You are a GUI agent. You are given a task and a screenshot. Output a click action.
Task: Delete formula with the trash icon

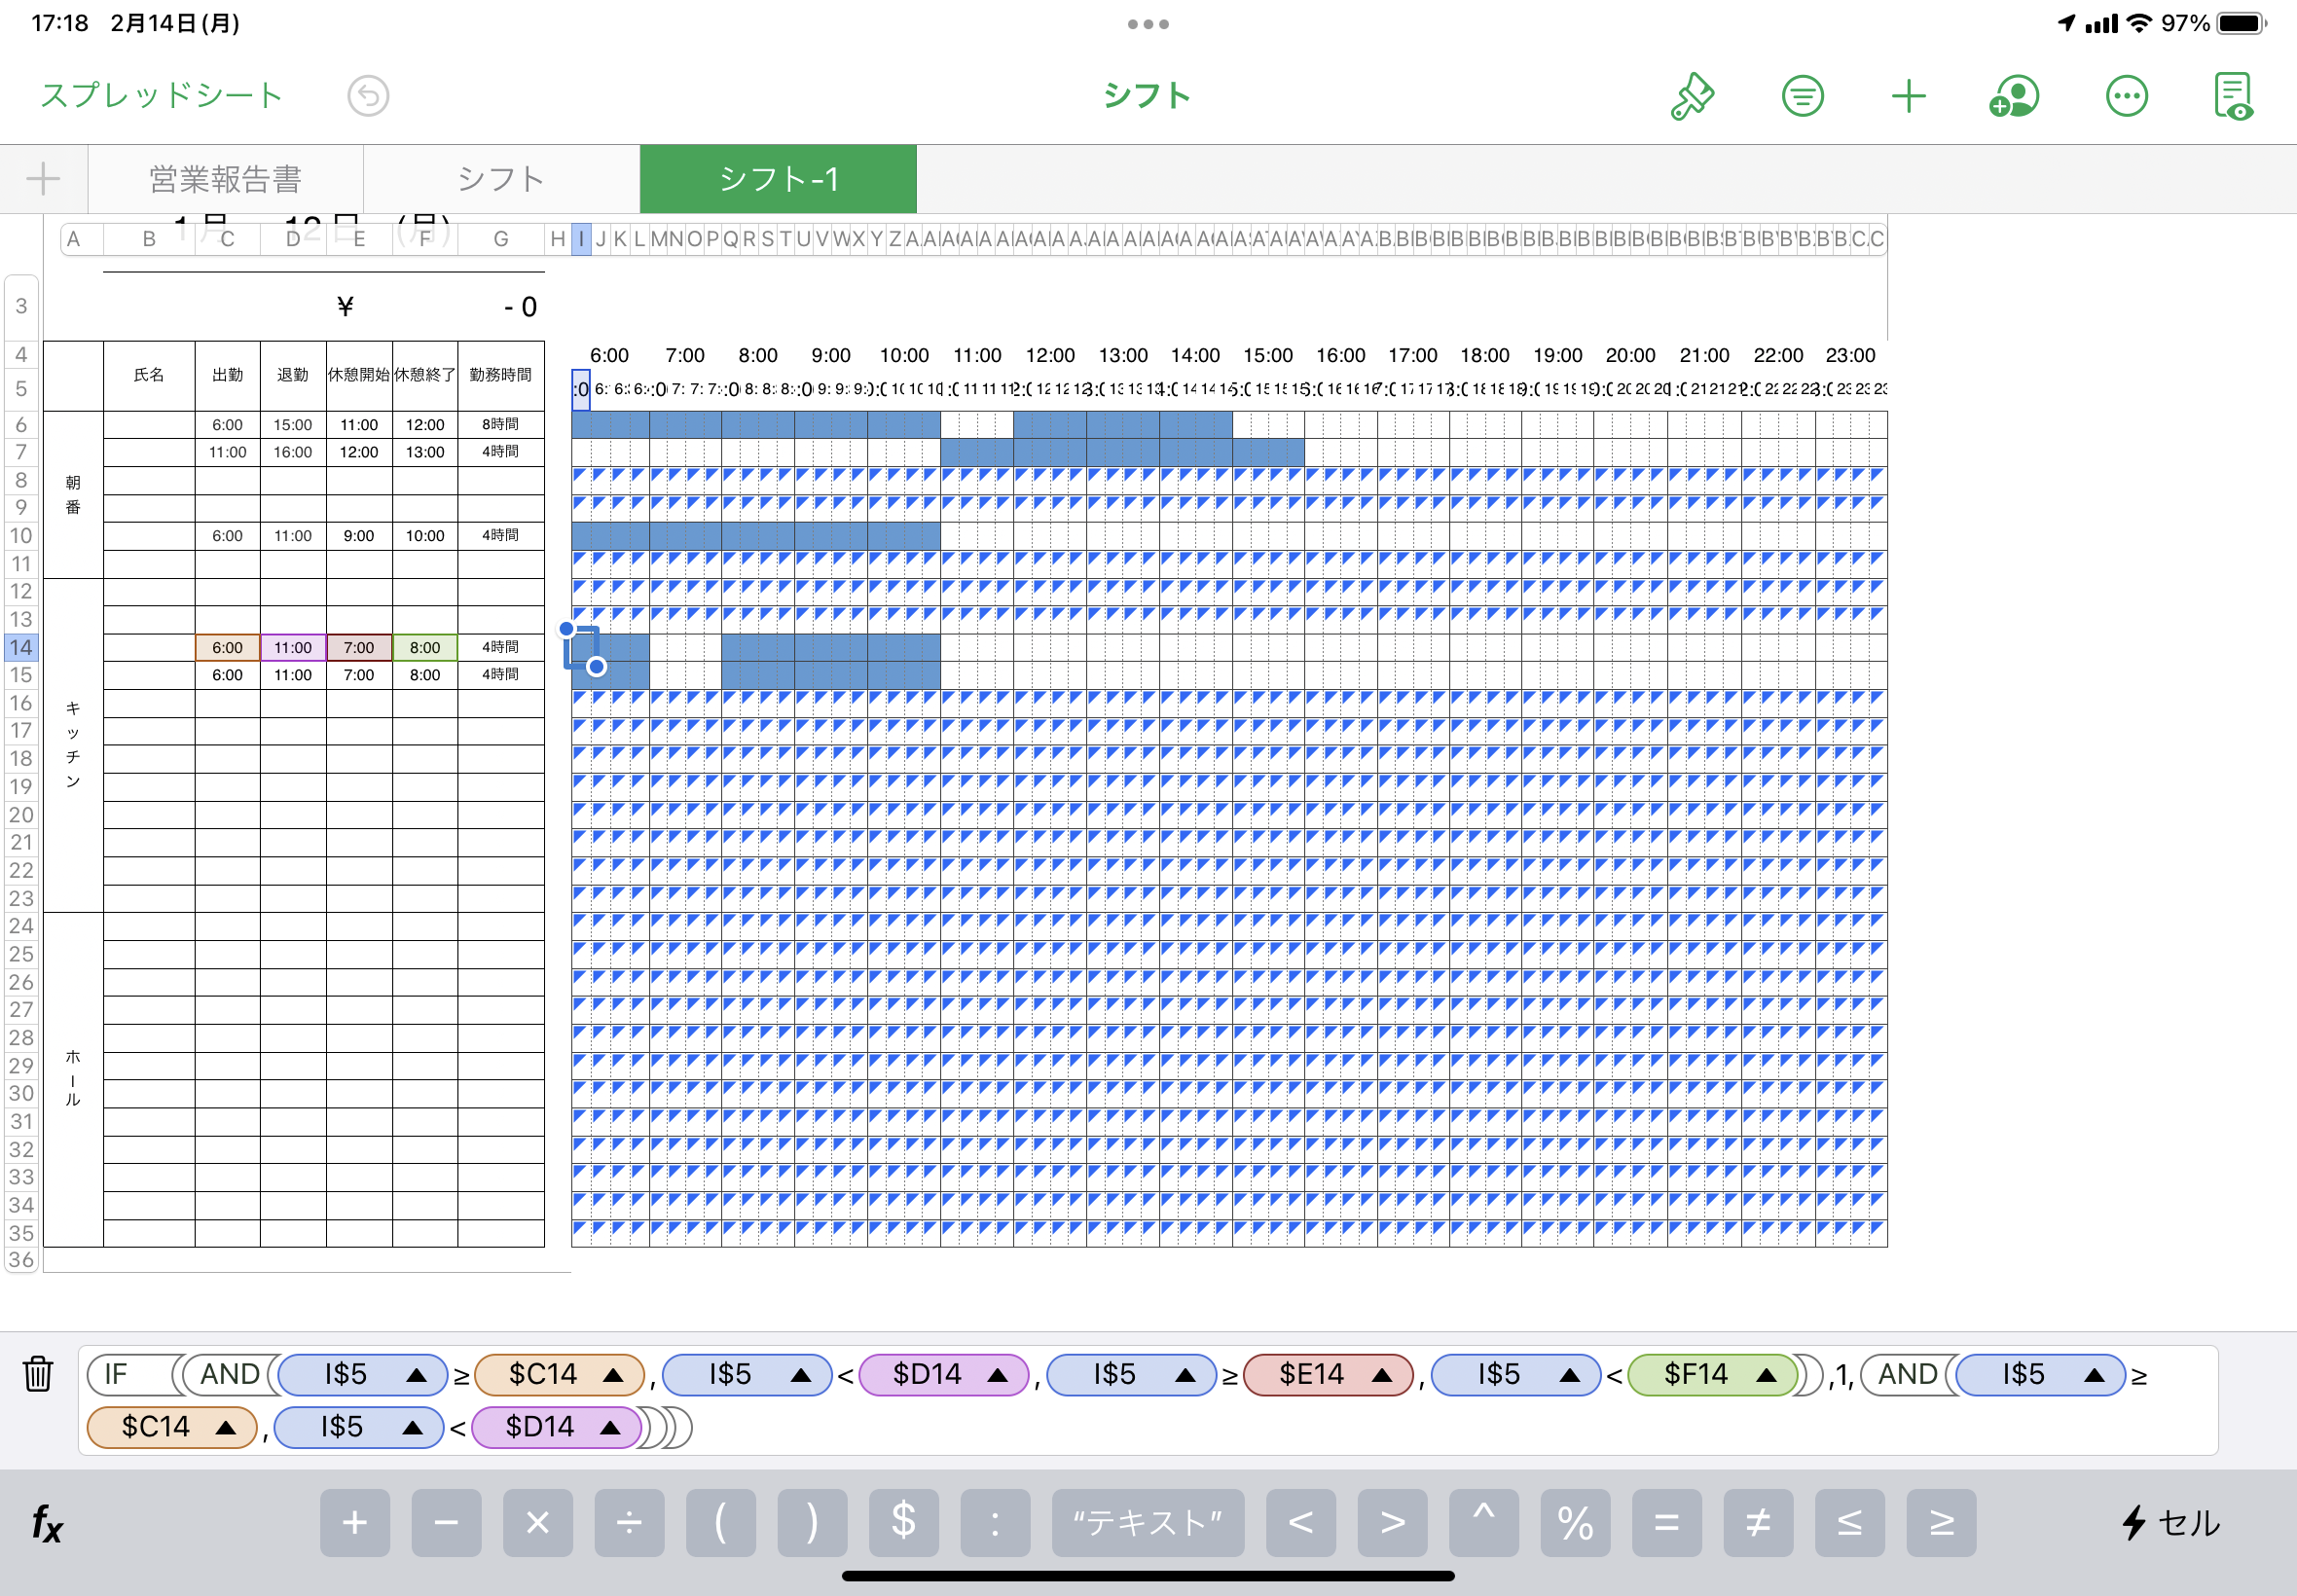[x=38, y=1373]
